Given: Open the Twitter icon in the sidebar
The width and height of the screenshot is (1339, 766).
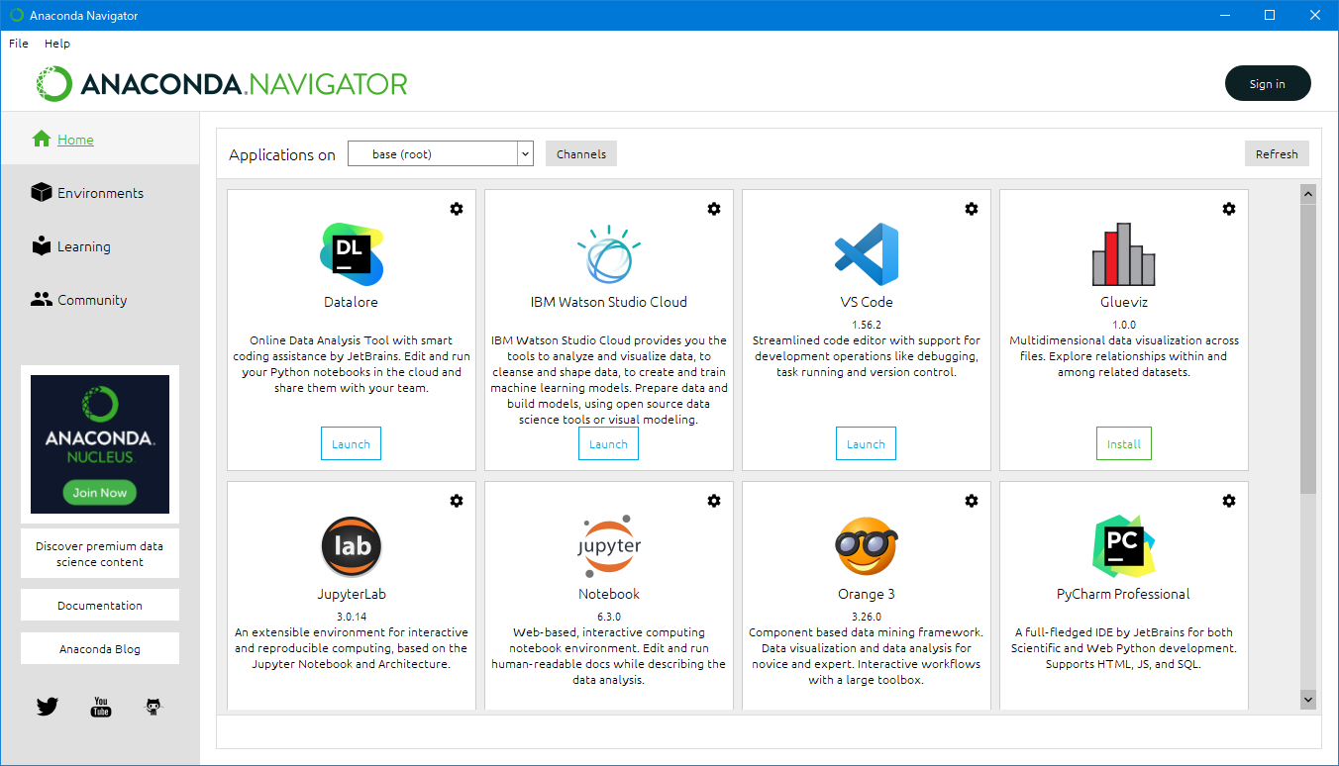Looking at the screenshot, I should pyautogui.click(x=47, y=707).
